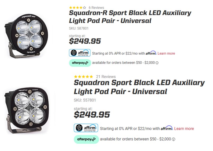
Task: Click the Squadron-R Sport $249.95 price
Action: pyautogui.click(x=85, y=41)
